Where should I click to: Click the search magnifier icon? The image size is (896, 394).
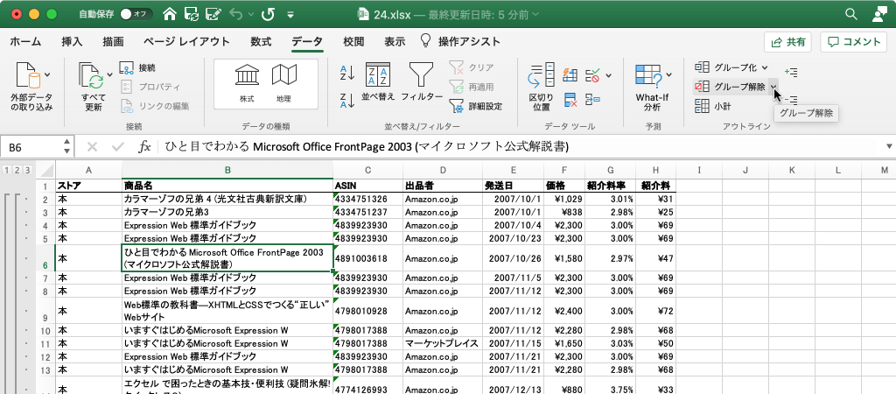point(851,14)
